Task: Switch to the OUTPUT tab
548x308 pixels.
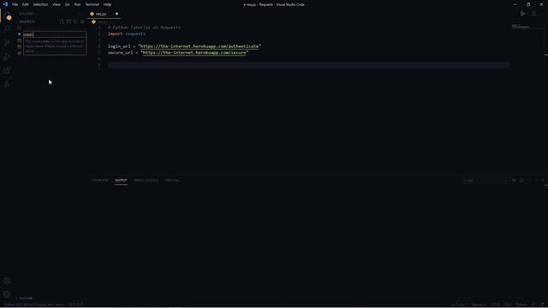Action: [x=121, y=181]
